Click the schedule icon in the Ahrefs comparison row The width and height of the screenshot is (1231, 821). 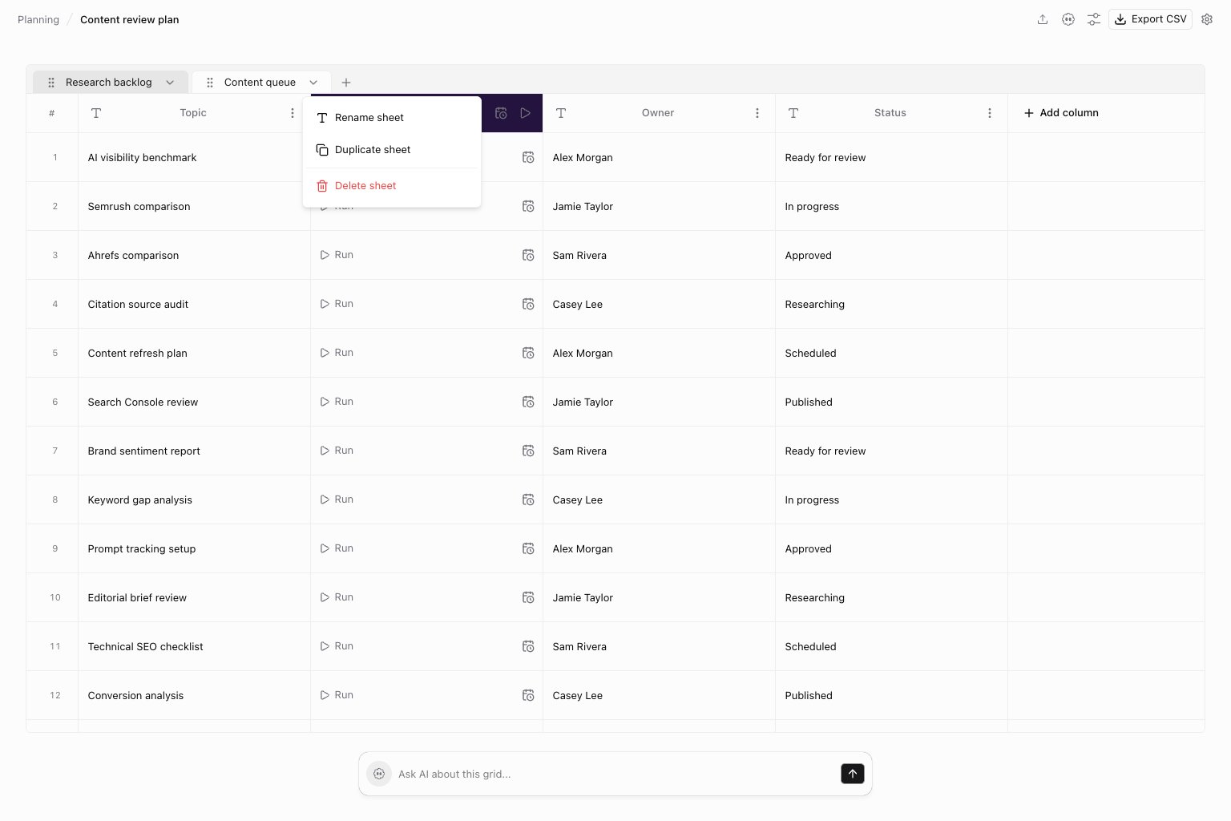(528, 256)
